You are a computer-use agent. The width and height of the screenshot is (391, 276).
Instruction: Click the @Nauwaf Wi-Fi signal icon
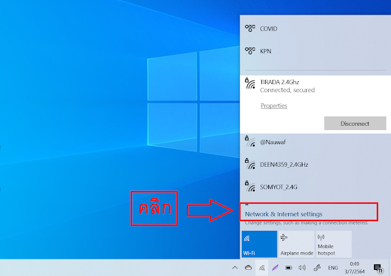tap(250, 142)
